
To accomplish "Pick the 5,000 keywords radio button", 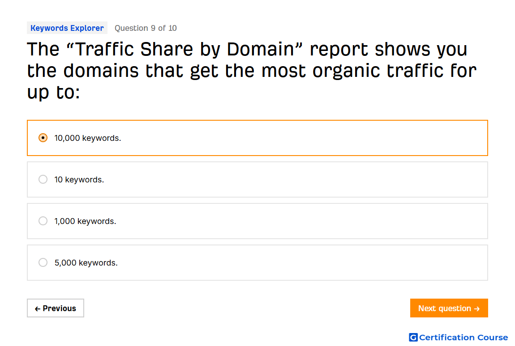I will 43,263.
